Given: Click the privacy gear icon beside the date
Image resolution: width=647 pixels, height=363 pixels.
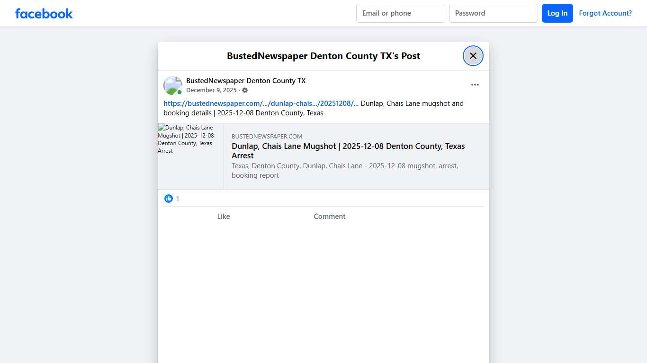Looking at the screenshot, I should (x=244, y=90).
